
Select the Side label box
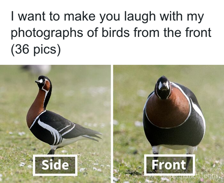pos(55,165)
